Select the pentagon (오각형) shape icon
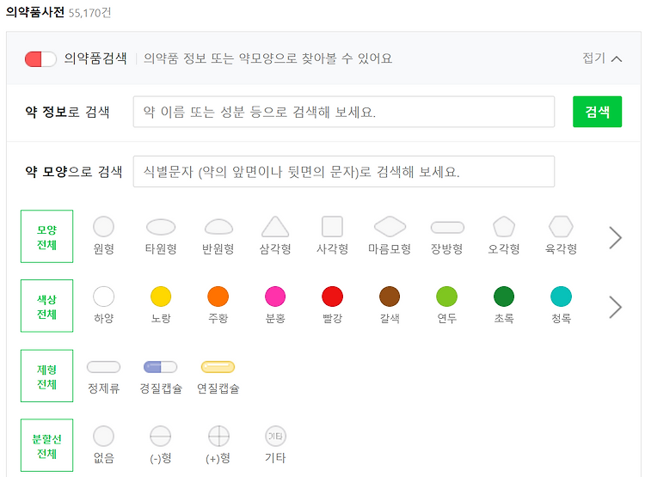The width and height of the screenshot is (645, 477). 504,227
